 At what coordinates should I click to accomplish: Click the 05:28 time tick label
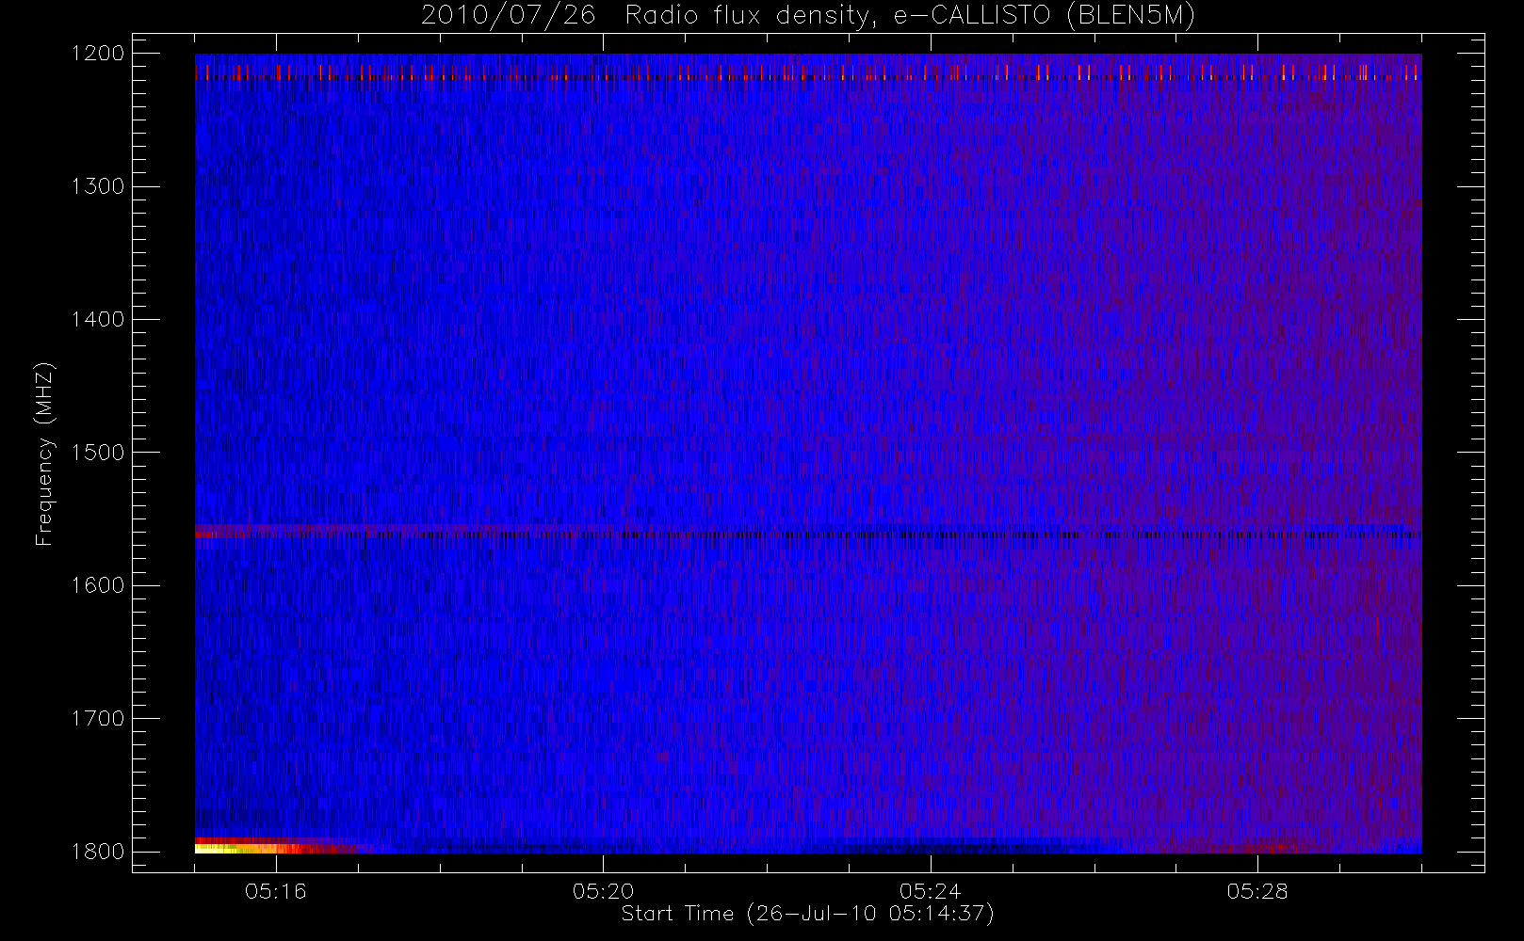[x=1256, y=891]
